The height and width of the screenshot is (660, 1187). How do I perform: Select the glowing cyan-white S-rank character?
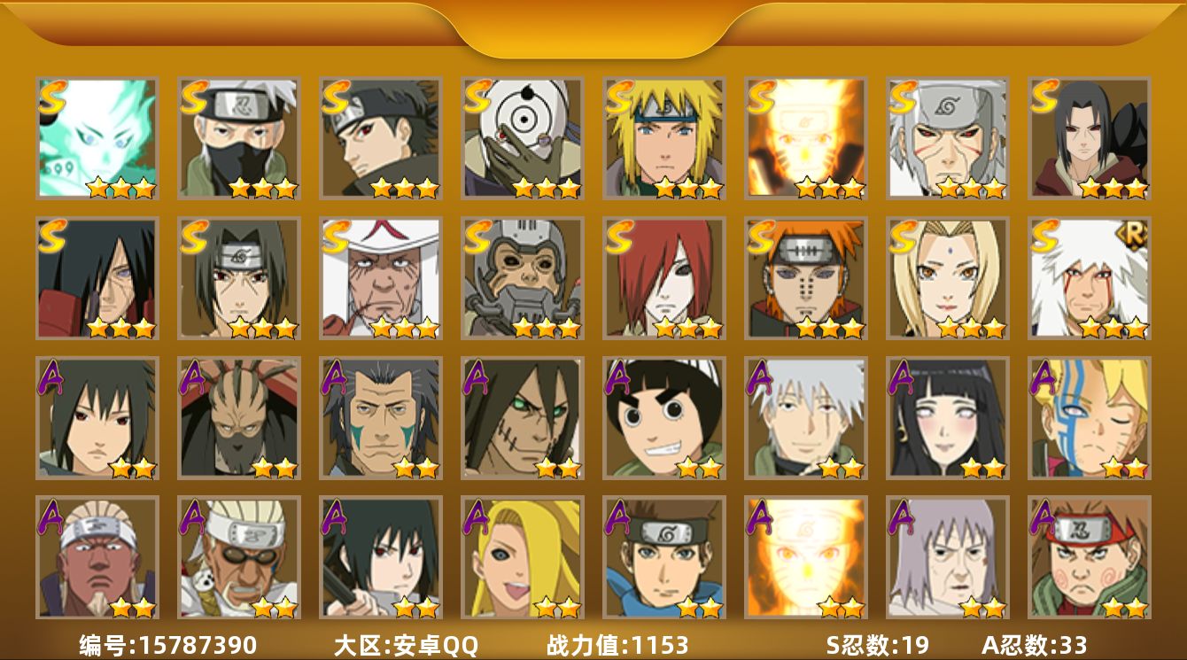point(97,138)
